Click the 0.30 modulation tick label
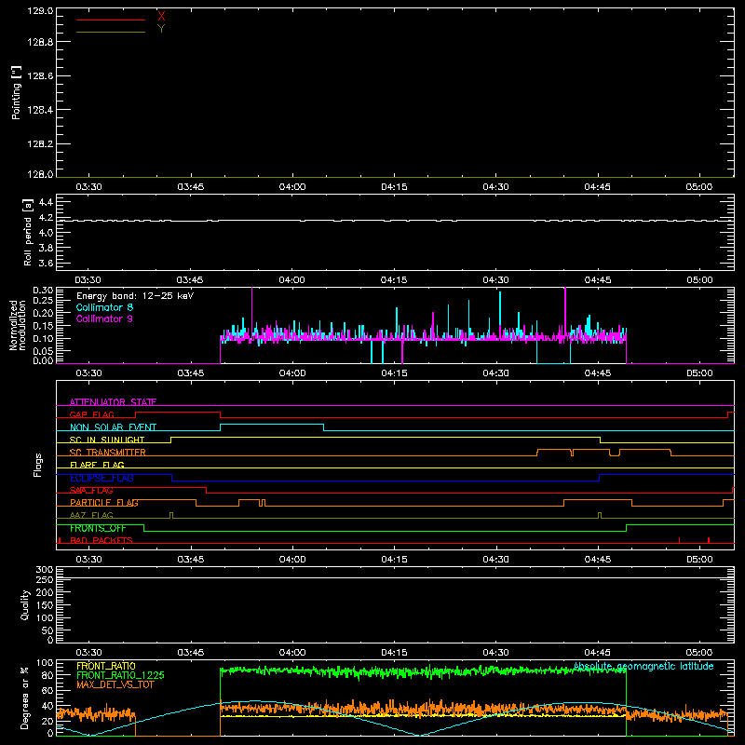Viewport: 745px width, 745px height. (43, 291)
